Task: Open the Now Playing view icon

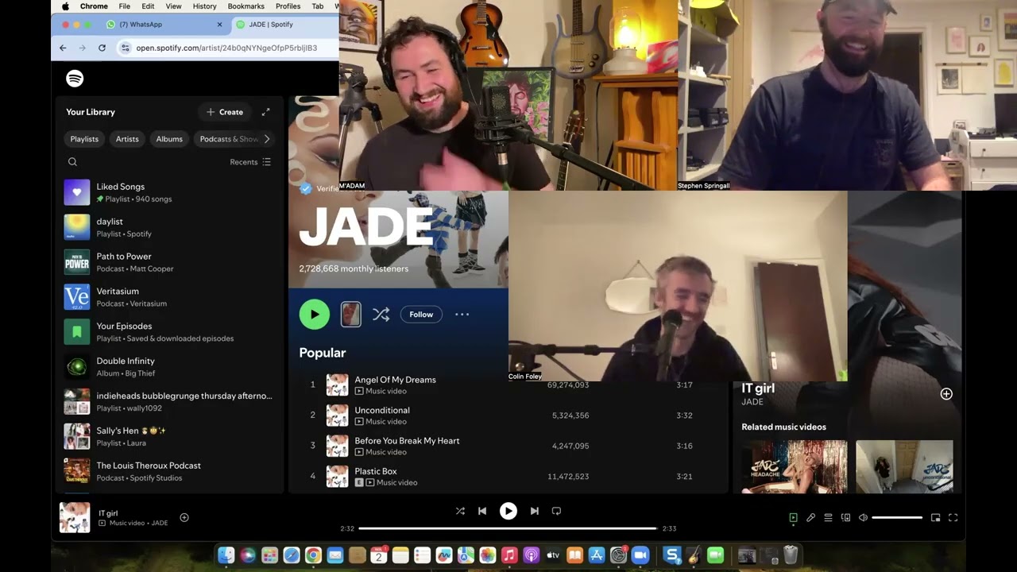Action: (793, 518)
